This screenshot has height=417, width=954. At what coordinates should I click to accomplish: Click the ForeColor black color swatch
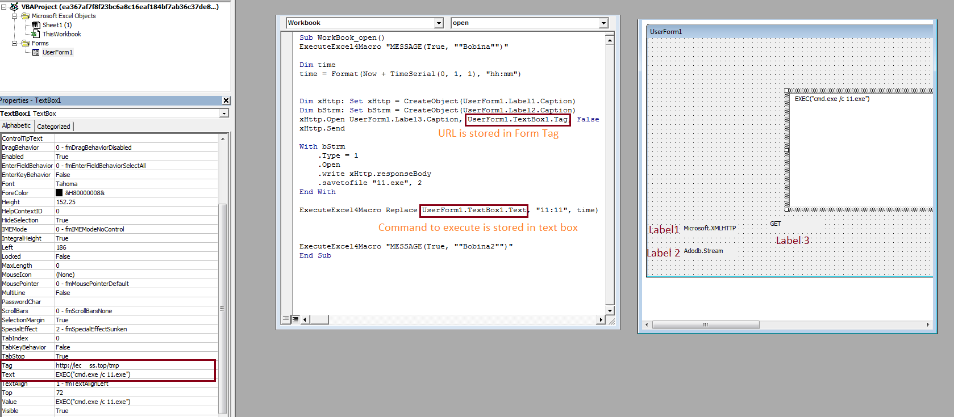click(59, 193)
